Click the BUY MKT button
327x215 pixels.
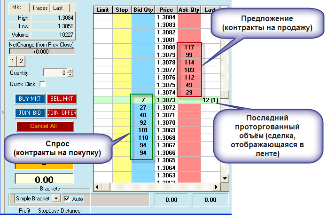coord(30,99)
